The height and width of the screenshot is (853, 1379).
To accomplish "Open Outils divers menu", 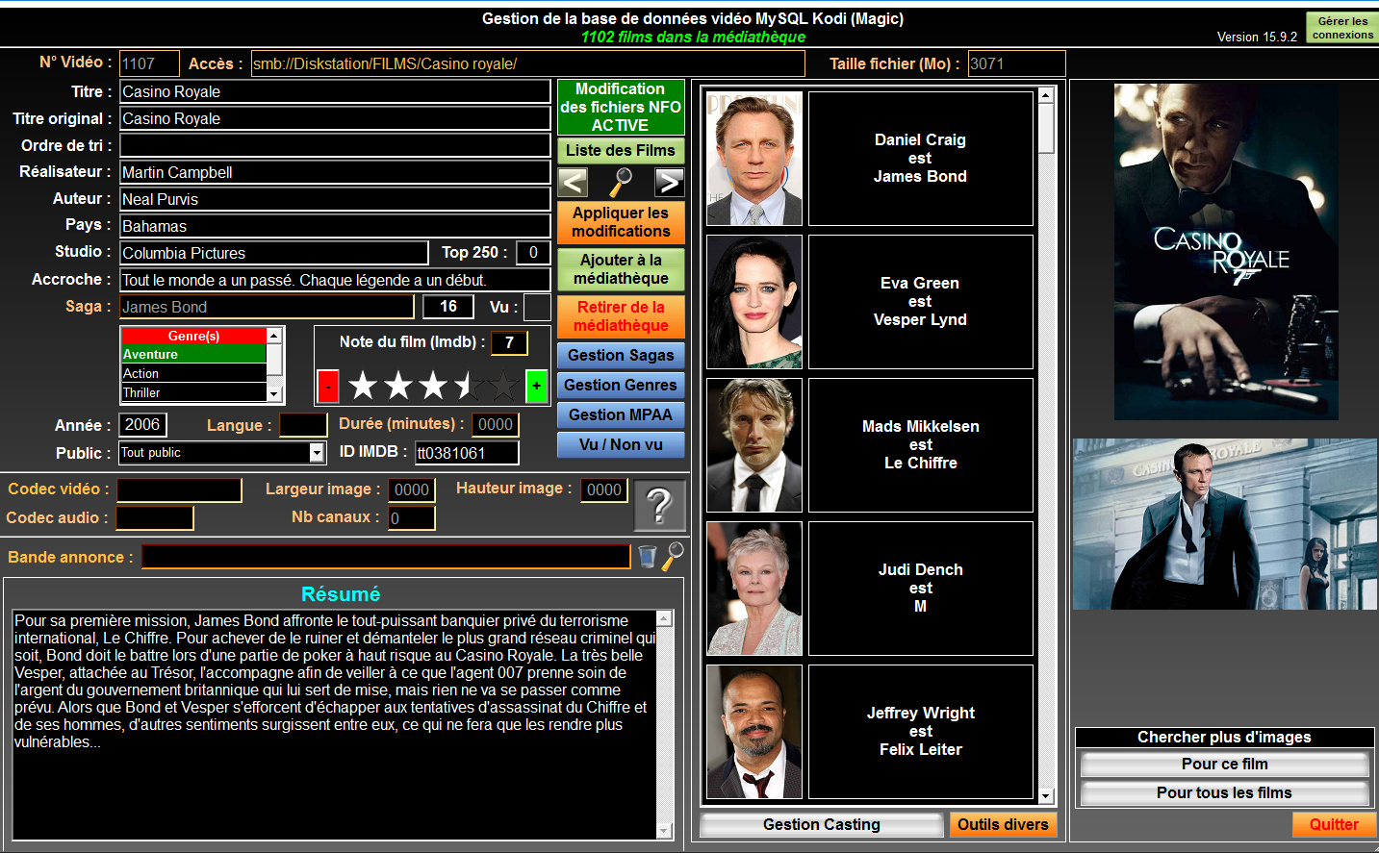I will [x=1003, y=824].
